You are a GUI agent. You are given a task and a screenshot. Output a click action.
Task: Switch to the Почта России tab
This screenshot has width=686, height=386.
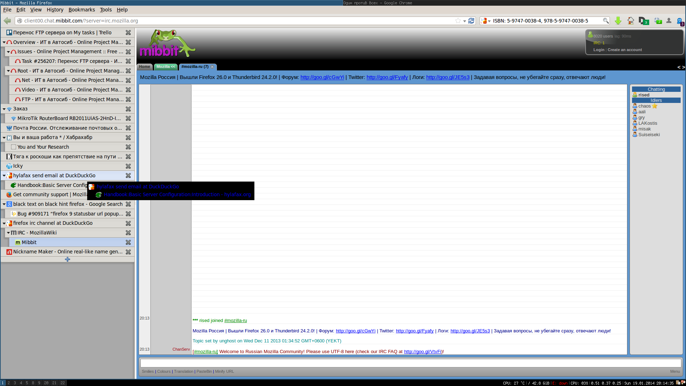[x=68, y=128]
